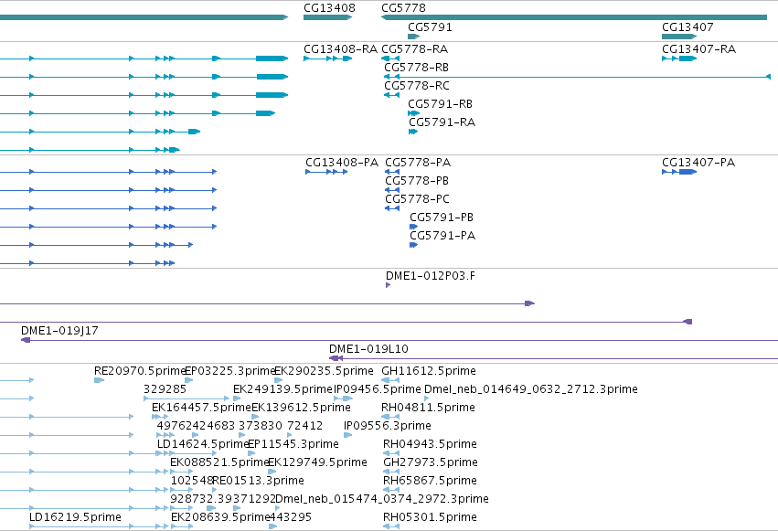Open Dmel_neb_015474_0374_2972.3prime label

[382, 499]
